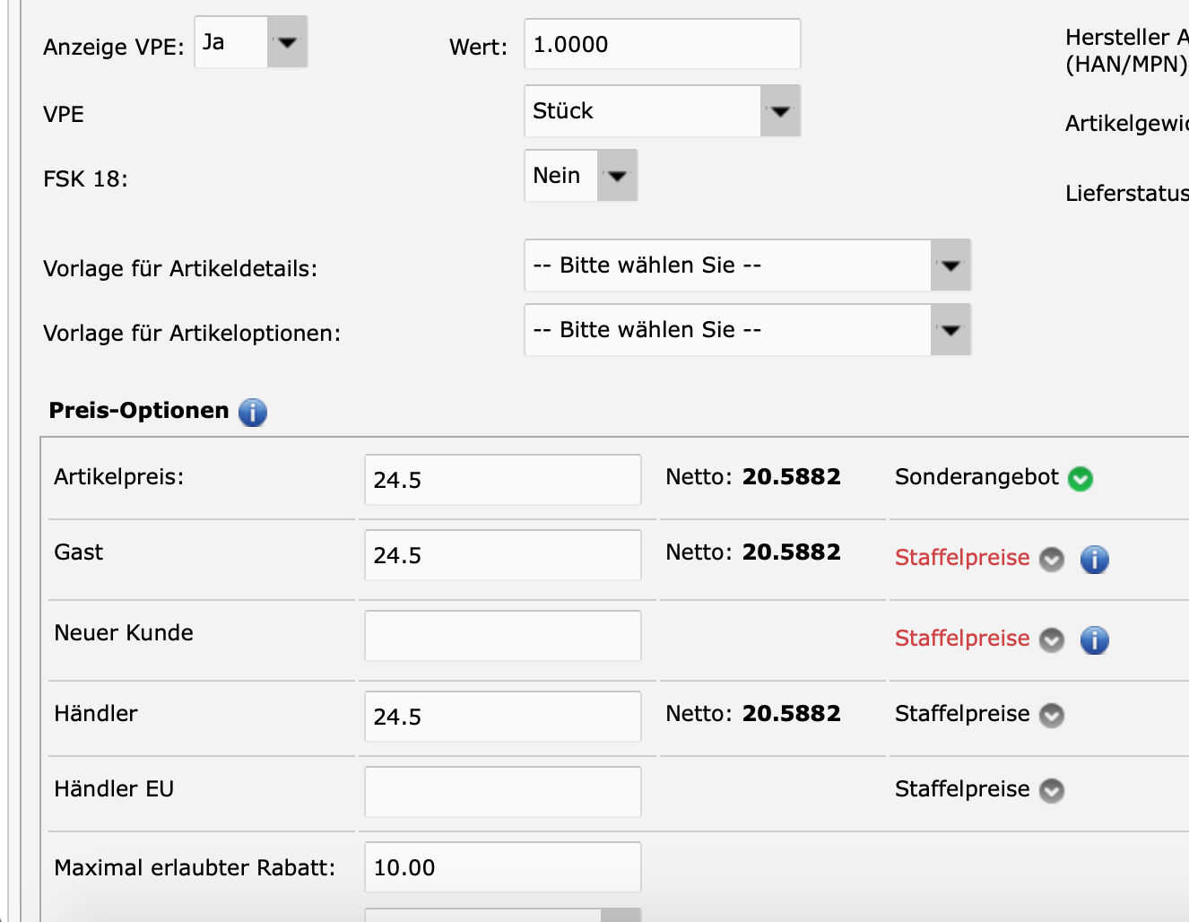Viewport: 1189px width, 922px height.
Task: Open the VPE Stück unit dropdown
Action: coord(662,111)
